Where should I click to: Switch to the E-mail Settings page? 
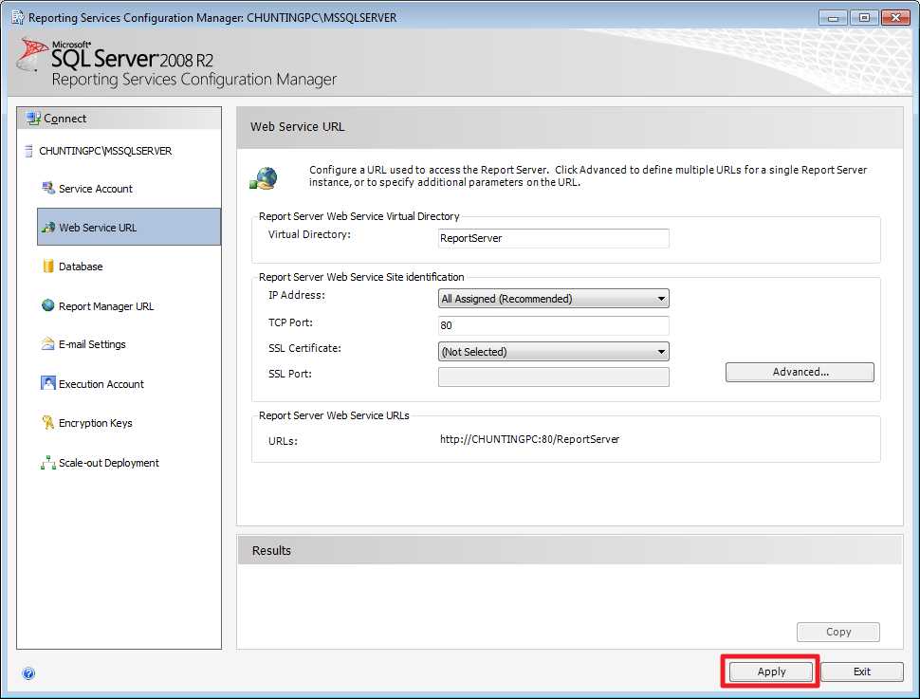pyautogui.click(x=92, y=344)
